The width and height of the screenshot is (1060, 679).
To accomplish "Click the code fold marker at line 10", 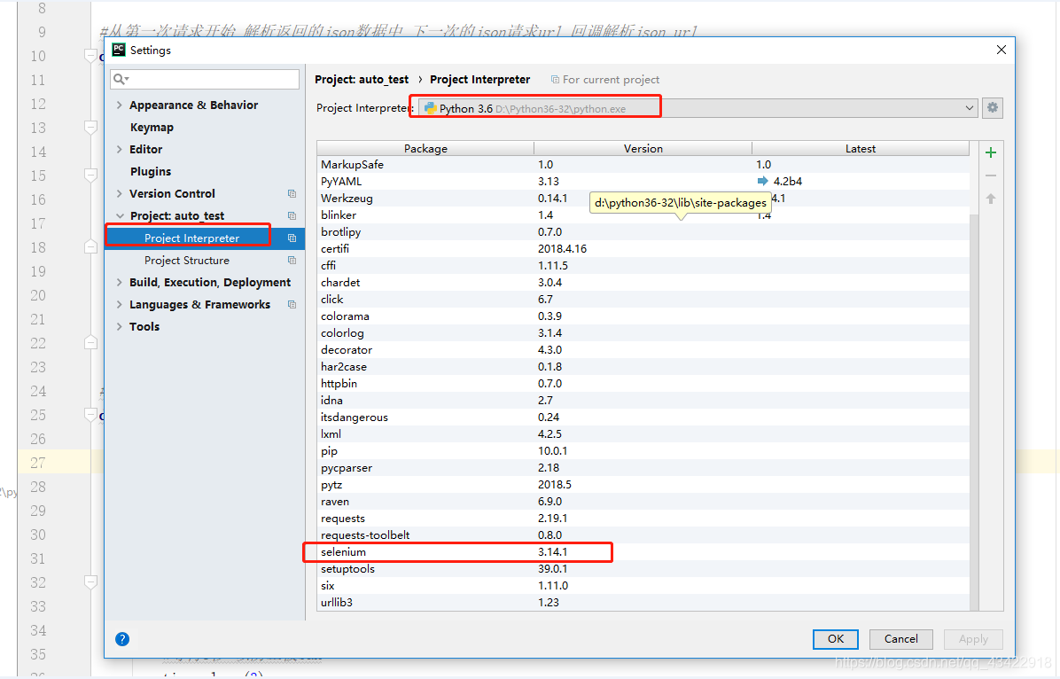I will pyautogui.click(x=90, y=56).
